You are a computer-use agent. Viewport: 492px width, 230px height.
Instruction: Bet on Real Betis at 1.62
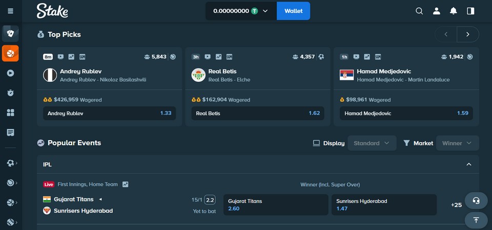pos(258,113)
